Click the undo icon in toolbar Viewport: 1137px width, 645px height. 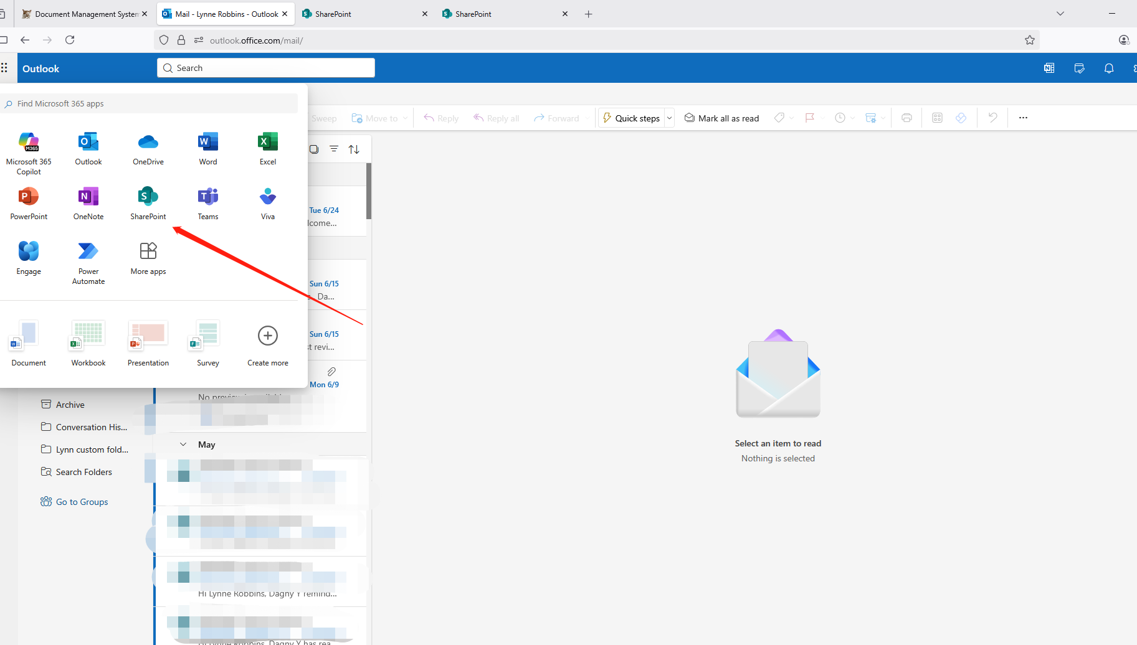click(992, 118)
